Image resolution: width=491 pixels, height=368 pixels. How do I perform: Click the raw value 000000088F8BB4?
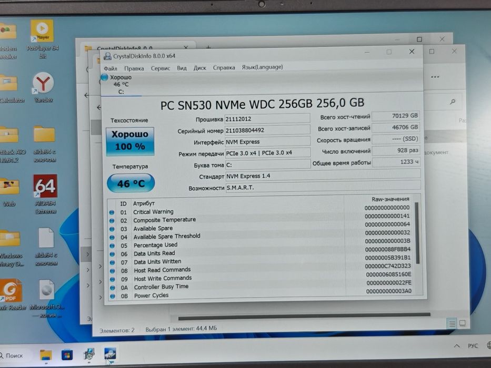pyautogui.click(x=388, y=249)
